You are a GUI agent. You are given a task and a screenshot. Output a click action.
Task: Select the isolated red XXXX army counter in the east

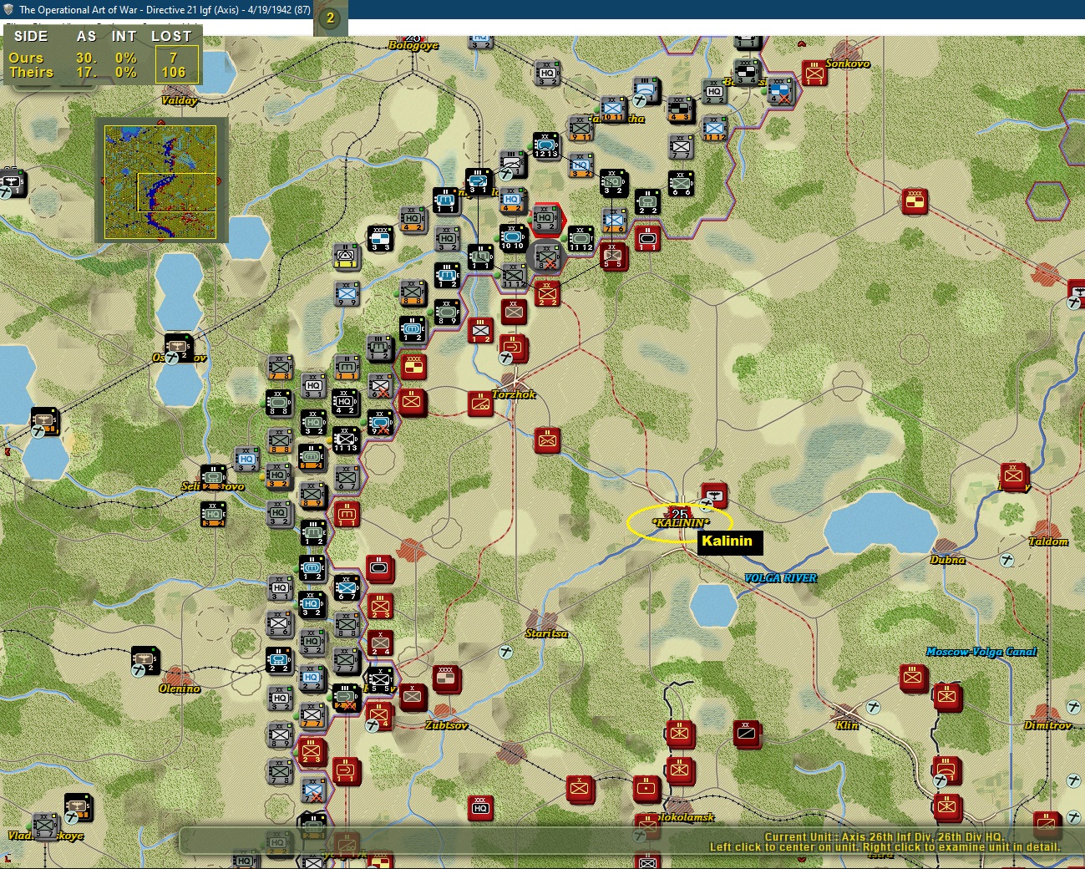click(x=915, y=201)
